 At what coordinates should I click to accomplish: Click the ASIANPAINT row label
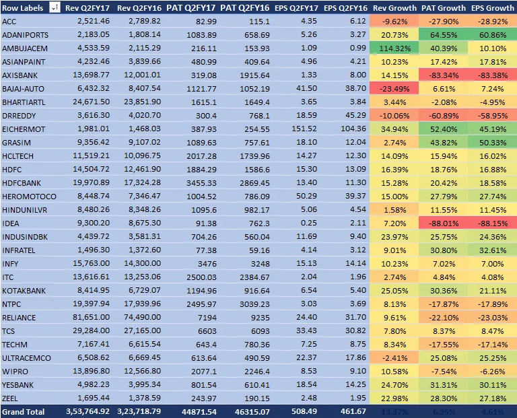point(24,62)
